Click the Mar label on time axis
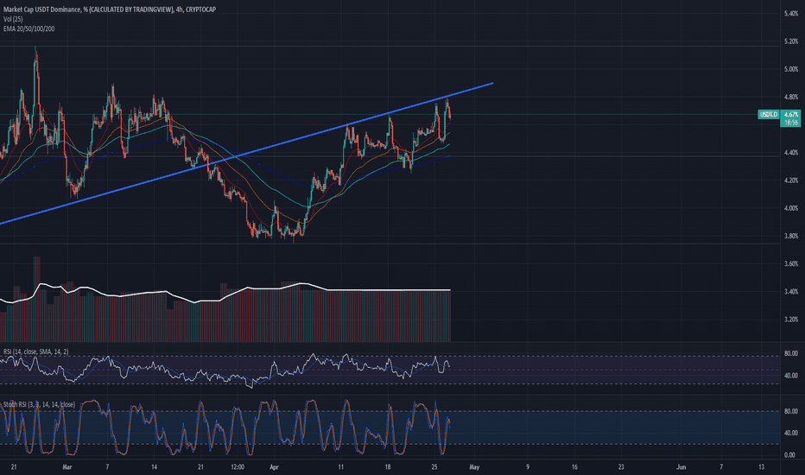The width and height of the screenshot is (805, 475). [67, 467]
